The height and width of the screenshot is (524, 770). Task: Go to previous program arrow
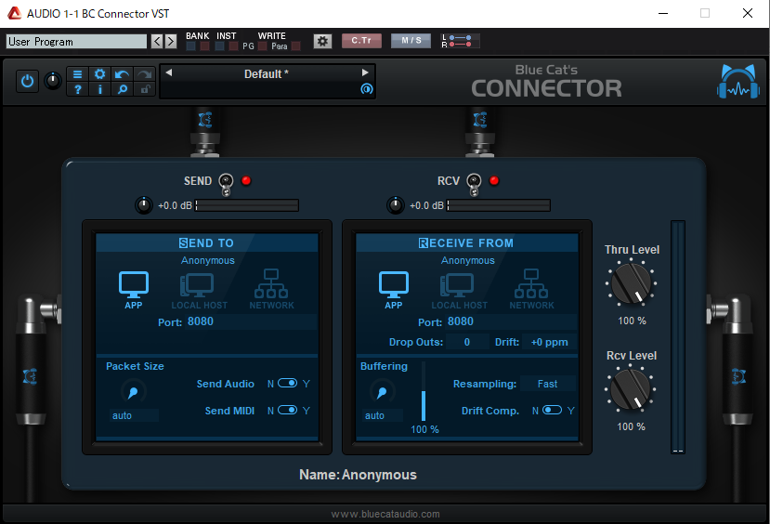[x=157, y=41]
